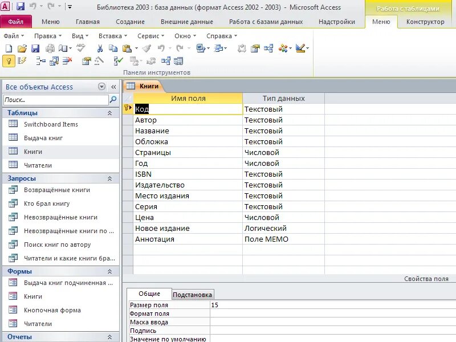456x342 pixels.
Task: Click the Undo arrow in the toolbar
Action: (x=161, y=48)
